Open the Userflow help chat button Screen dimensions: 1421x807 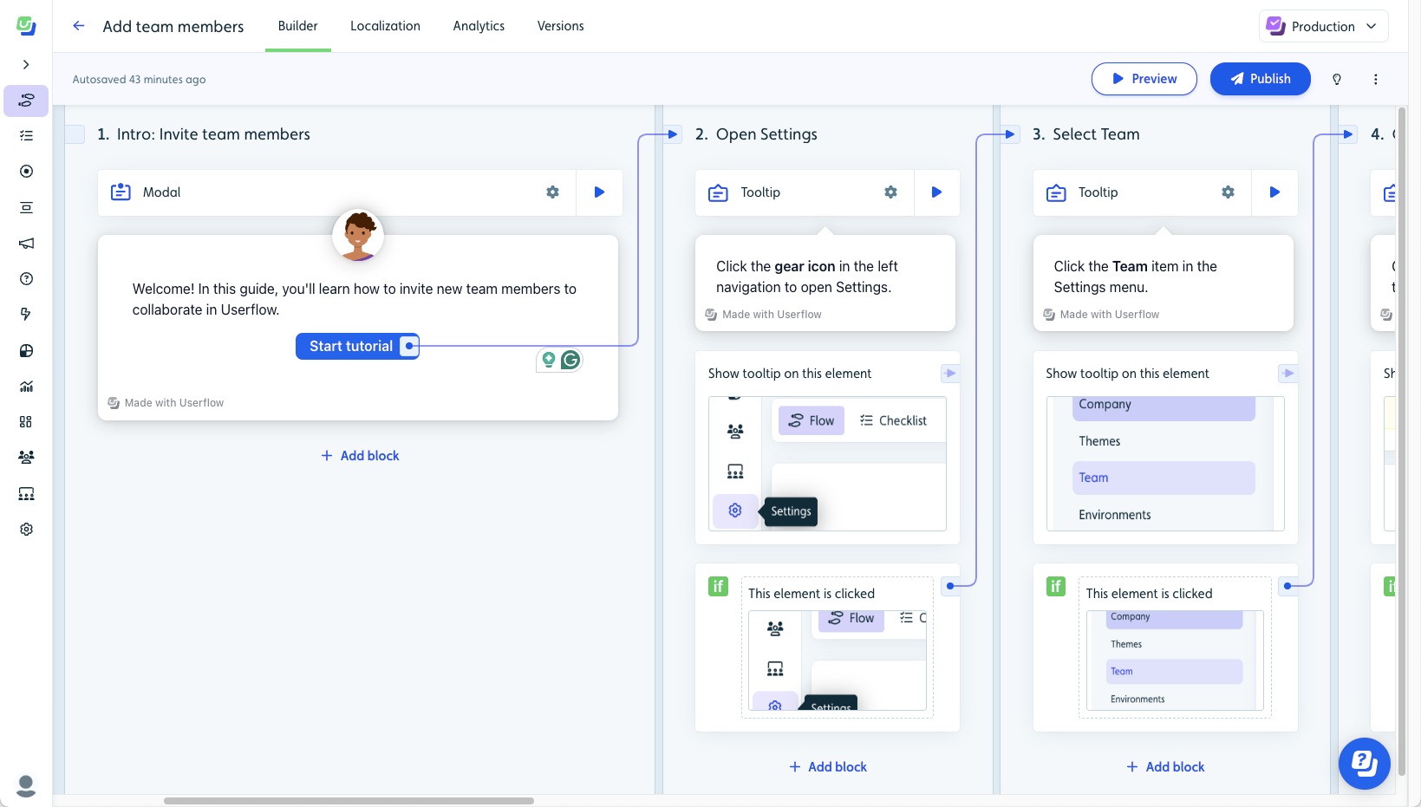click(x=1364, y=764)
